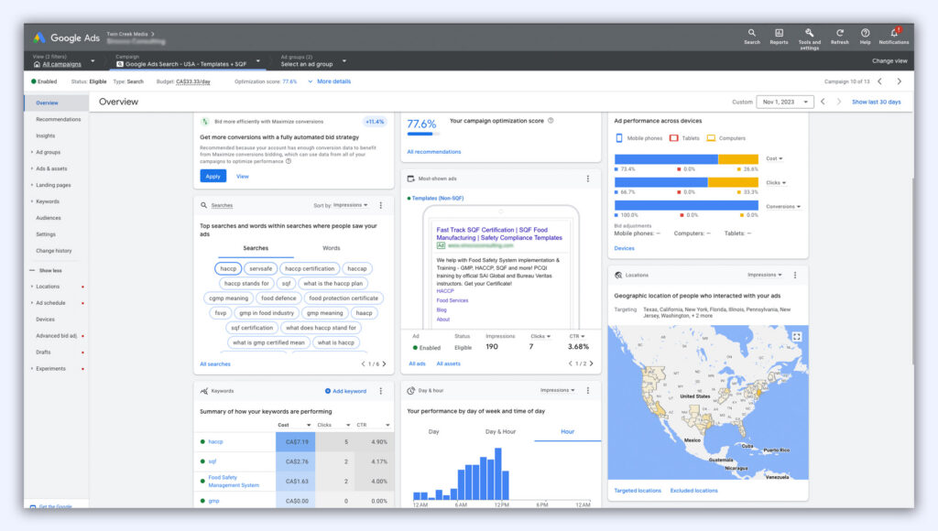Click the Tablets legend icon

coord(673,138)
